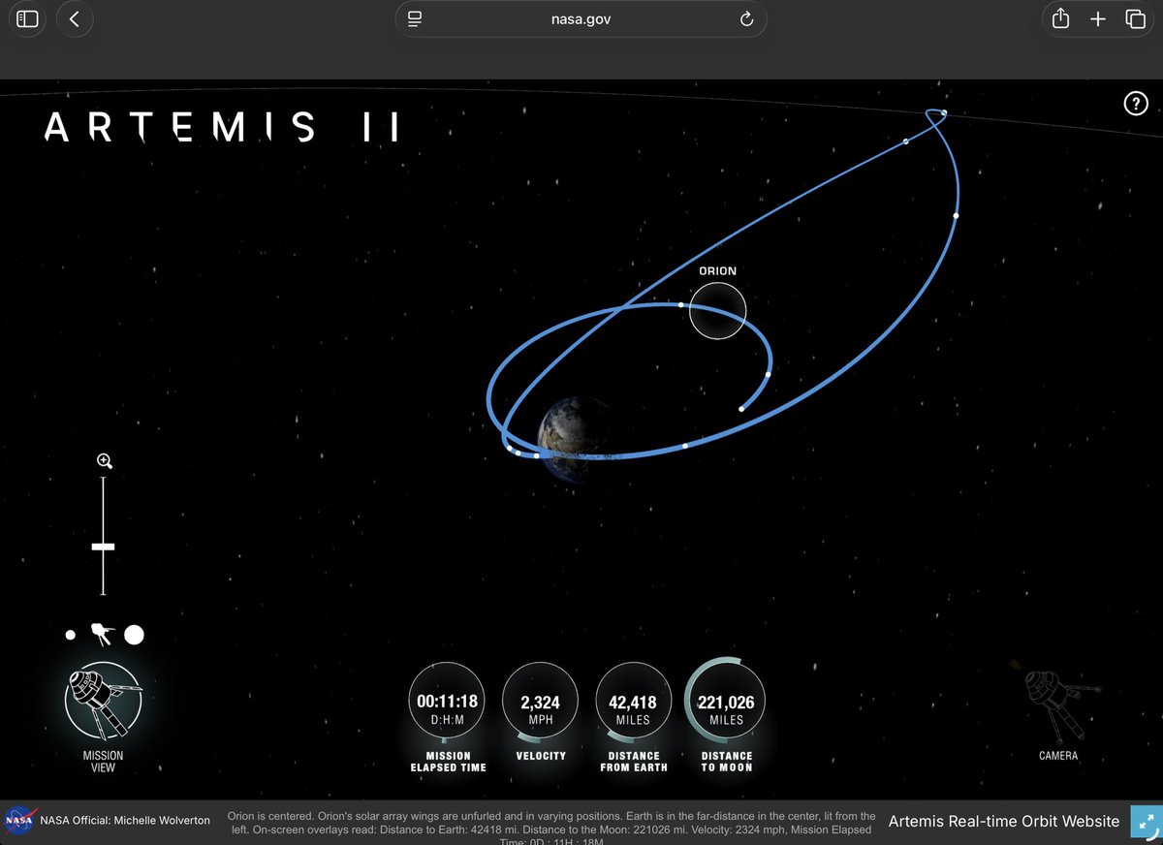Click the trajectory point at top-right apex

[x=943, y=113]
